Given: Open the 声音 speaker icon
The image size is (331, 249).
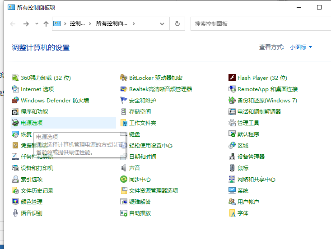Looking at the screenshot, I should pyautogui.click(x=124, y=168).
